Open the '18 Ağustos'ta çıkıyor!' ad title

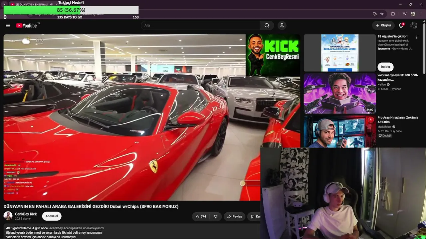pos(392,37)
